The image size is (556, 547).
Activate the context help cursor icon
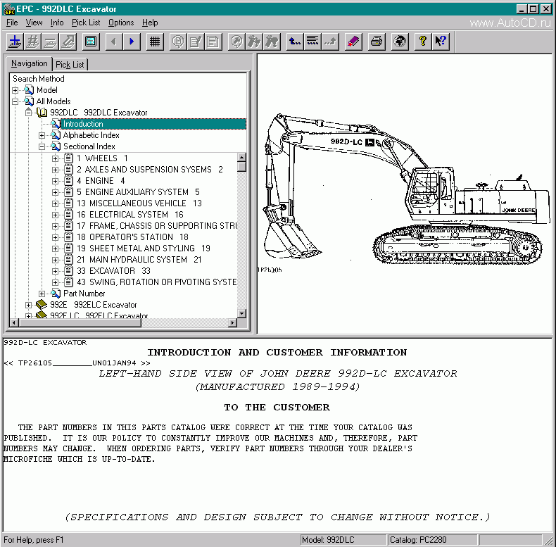[x=441, y=42]
